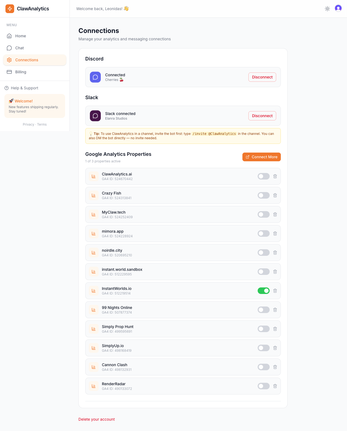
Task: Open Chat via the speech bubble icon
Action: click(x=9, y=48)
